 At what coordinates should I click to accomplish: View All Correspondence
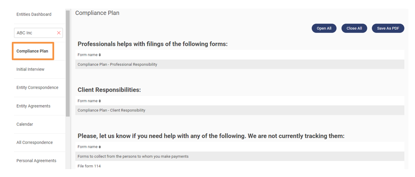[35, 143]
